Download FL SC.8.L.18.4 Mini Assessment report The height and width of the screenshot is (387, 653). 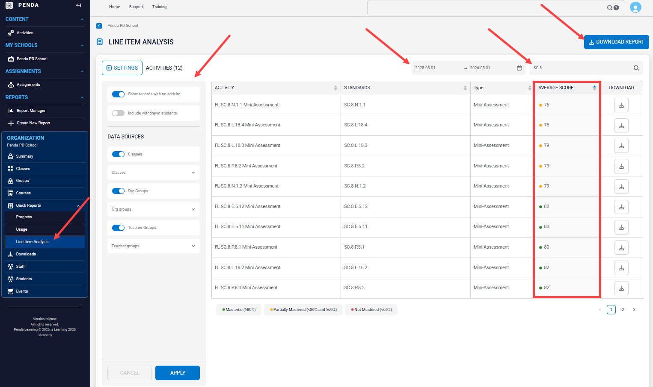(x=621, y=126)
